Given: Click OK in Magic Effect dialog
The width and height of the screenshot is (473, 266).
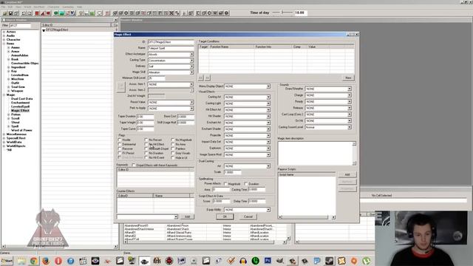Looking at the screenshot, I should (225, 216).
